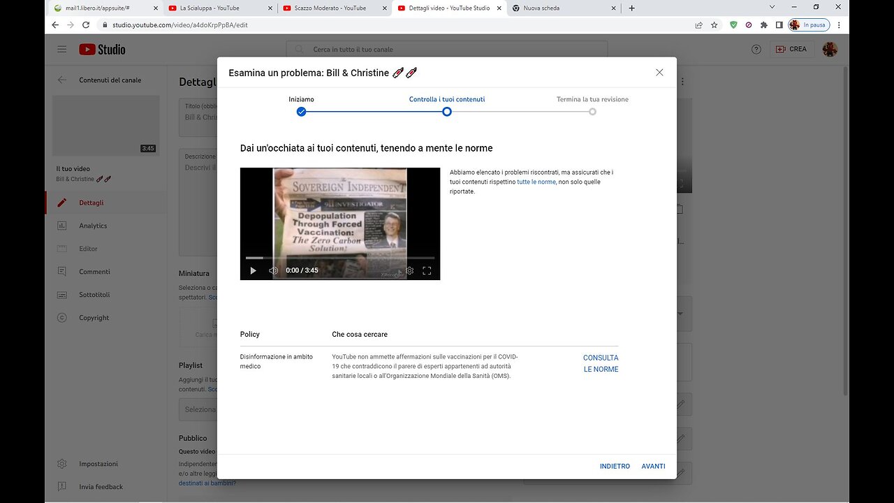The width and height of the screenshot is (894, 503).
Task: Open the help question mark icon
Action: click(x=756, y=50)
